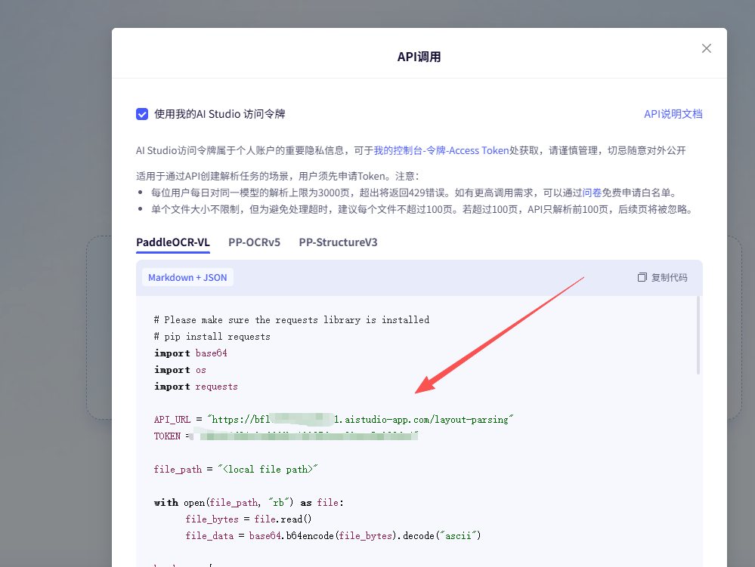Click the API_URL line in the code
755x567 pixels.
(x=333, y=419)
